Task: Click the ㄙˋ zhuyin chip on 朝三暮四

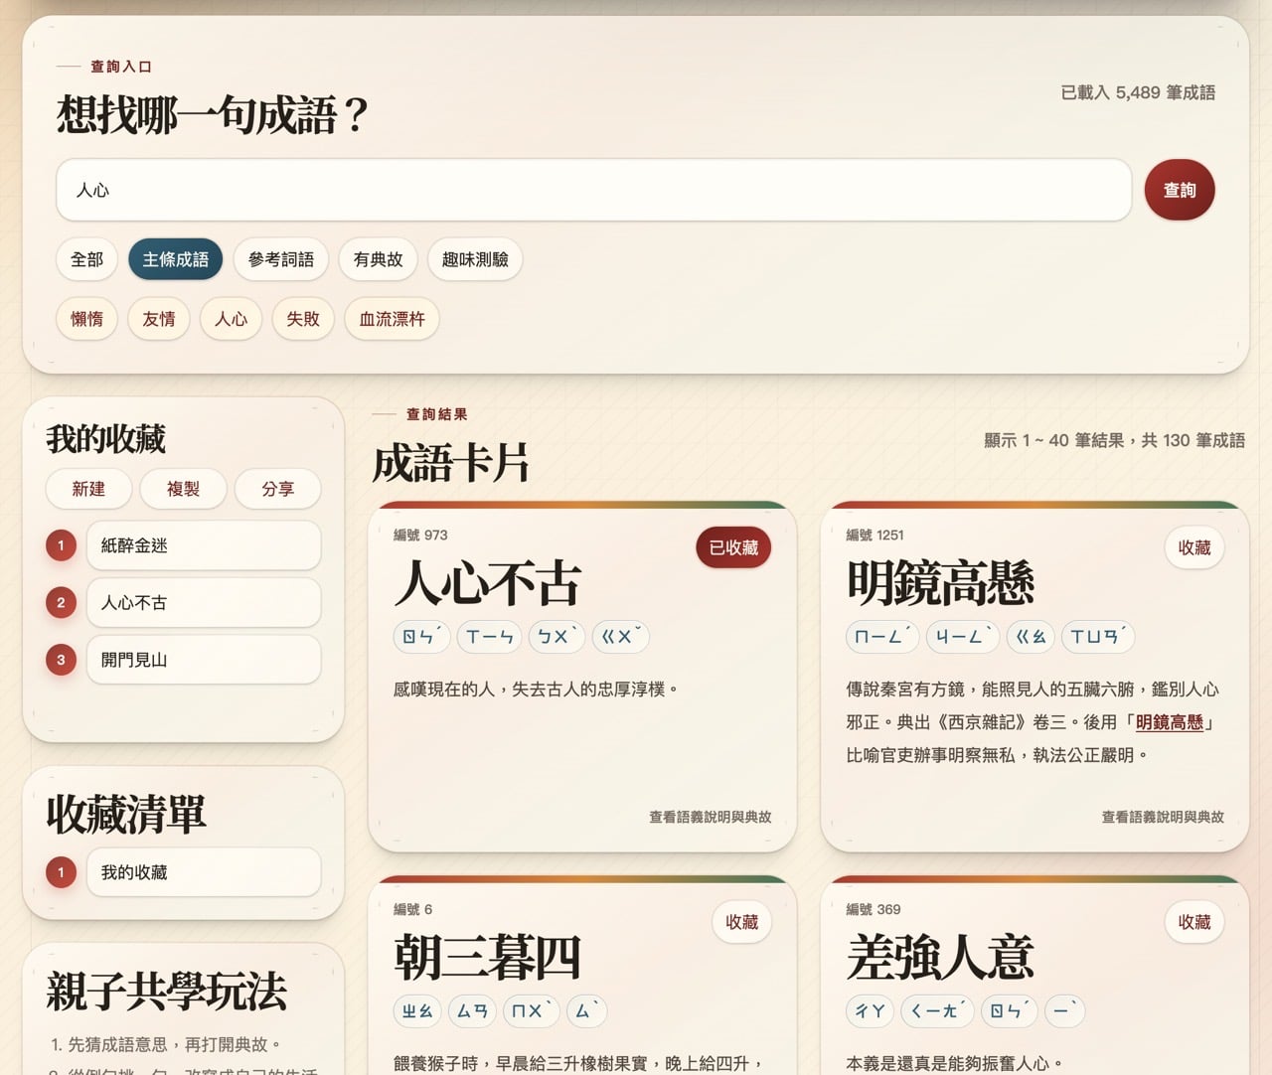Action: pyautogui.click(x=586, y=1011)
